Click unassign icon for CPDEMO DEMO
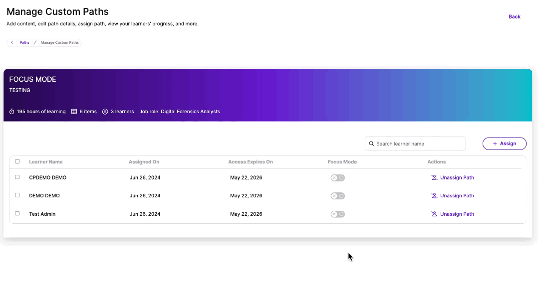539x303 pixels. click(x=434, y=177)
